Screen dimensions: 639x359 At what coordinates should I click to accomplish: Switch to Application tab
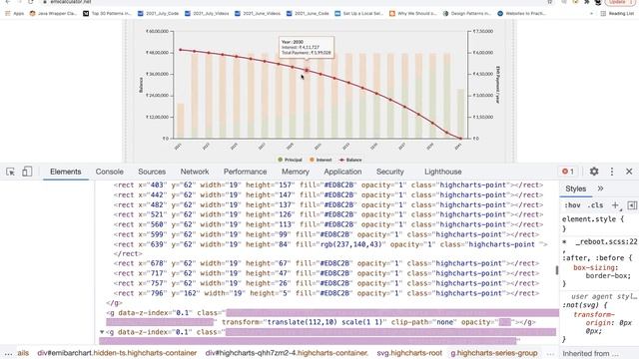pyautogui.click(x=342, y=172)
